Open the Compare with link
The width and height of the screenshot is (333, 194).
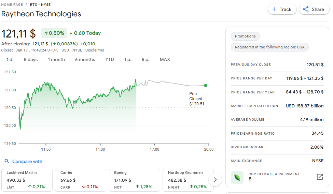coord(27,161)
